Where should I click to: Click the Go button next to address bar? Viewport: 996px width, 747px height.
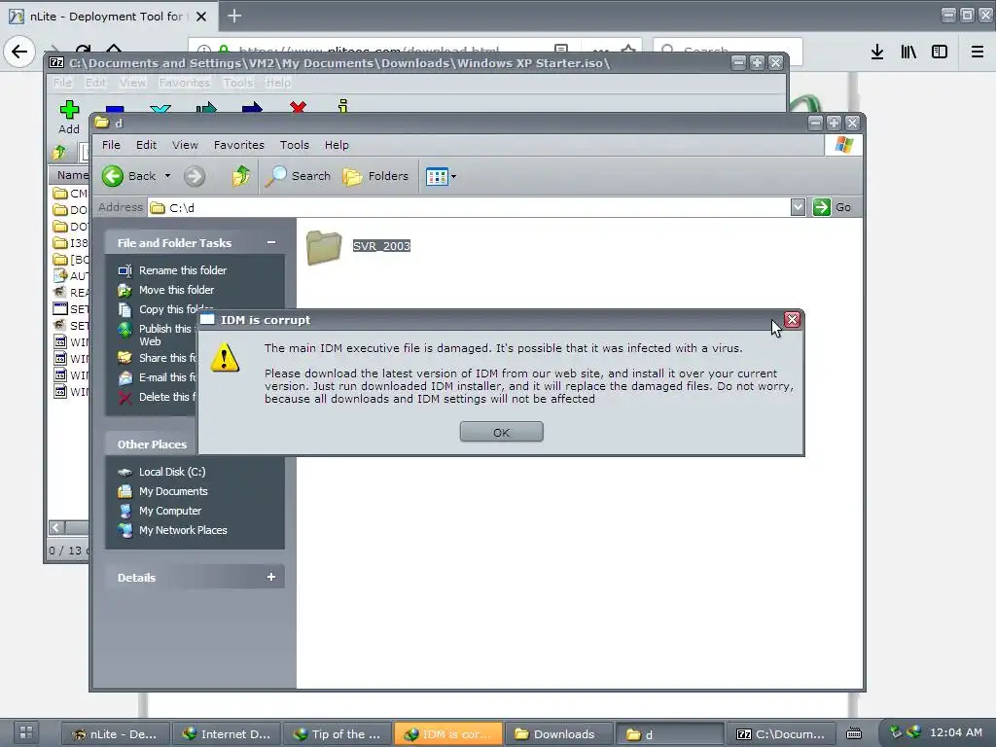(x=833, y=207)
